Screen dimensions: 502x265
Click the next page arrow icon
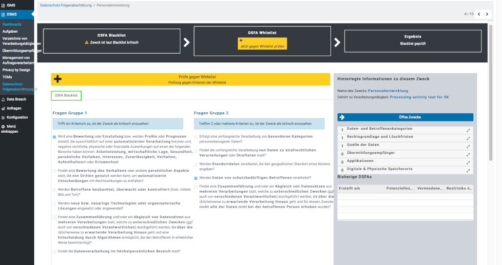487,14
